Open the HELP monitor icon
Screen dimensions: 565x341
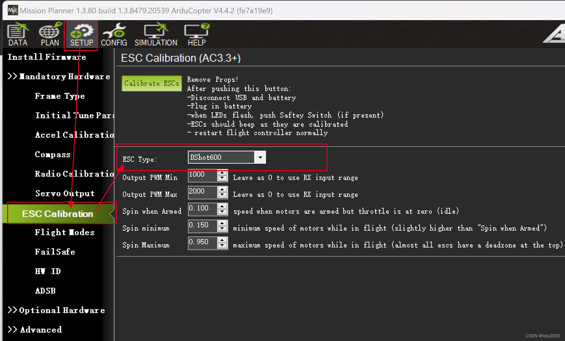197,34
